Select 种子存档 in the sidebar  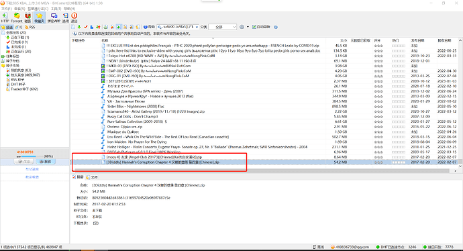click(x=12, y=61)
